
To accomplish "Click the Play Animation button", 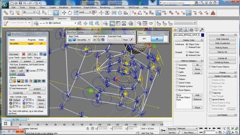I will point(210,128).
